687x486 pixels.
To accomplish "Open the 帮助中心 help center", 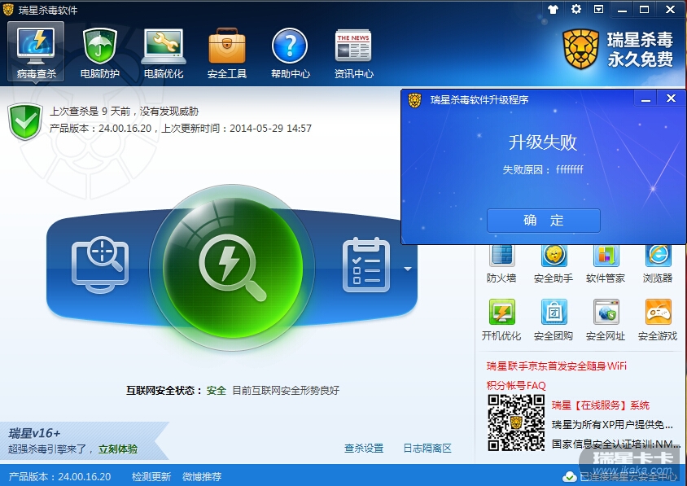I will pyautogui.click(x=290, y=53).
